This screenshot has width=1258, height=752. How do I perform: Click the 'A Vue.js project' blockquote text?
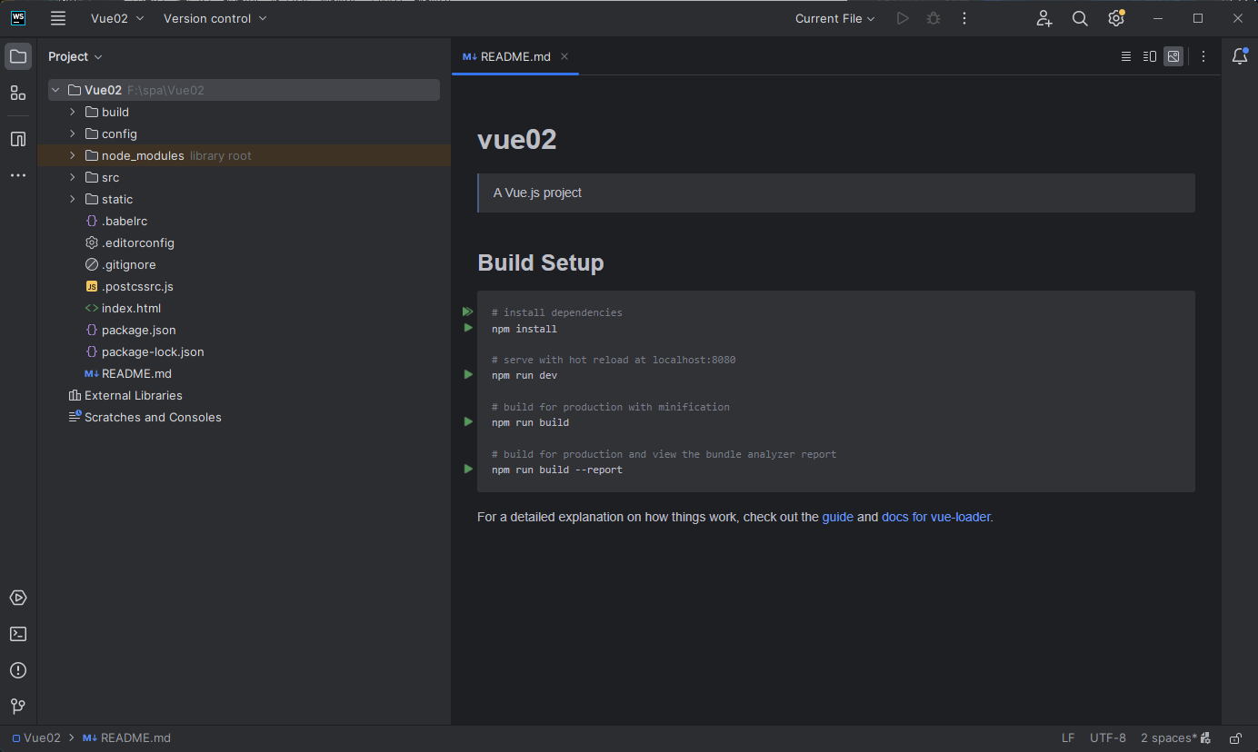537,193
